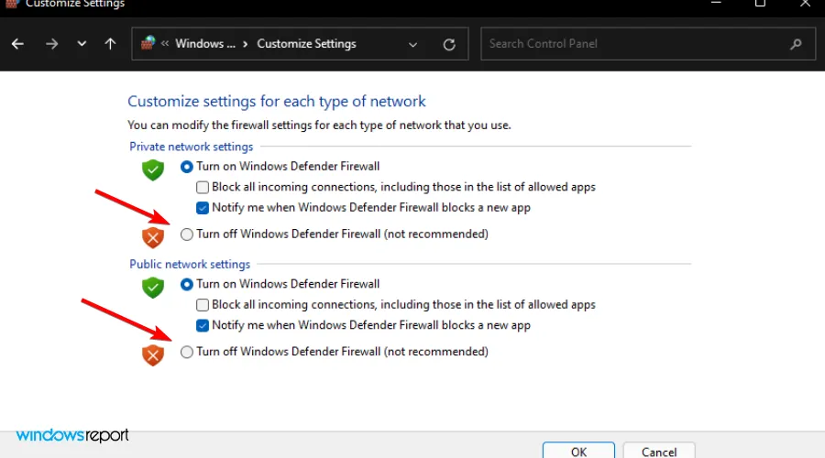This screenshot has width=825, height=458.
Task: Refresh the Customize Settings page
Action: click(x=448, y=44)
